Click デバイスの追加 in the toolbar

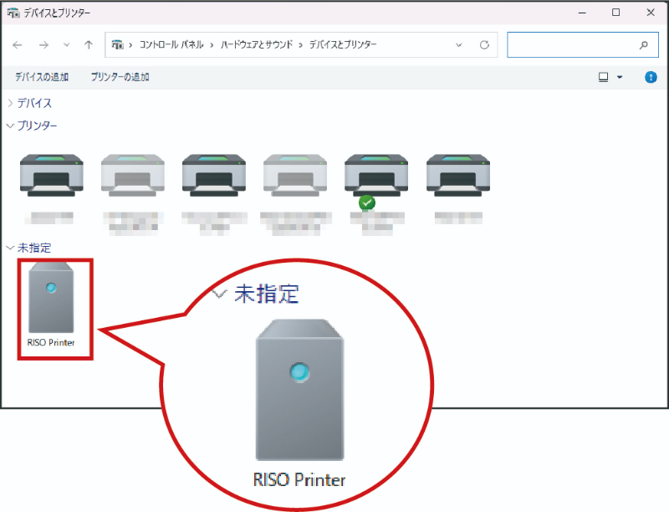pyautogui.click(x=42, y=77)
